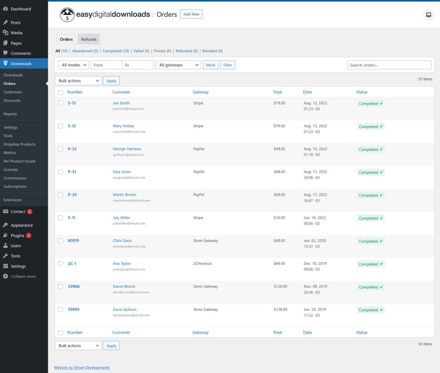Sort by top Date column header

[307, 92]
